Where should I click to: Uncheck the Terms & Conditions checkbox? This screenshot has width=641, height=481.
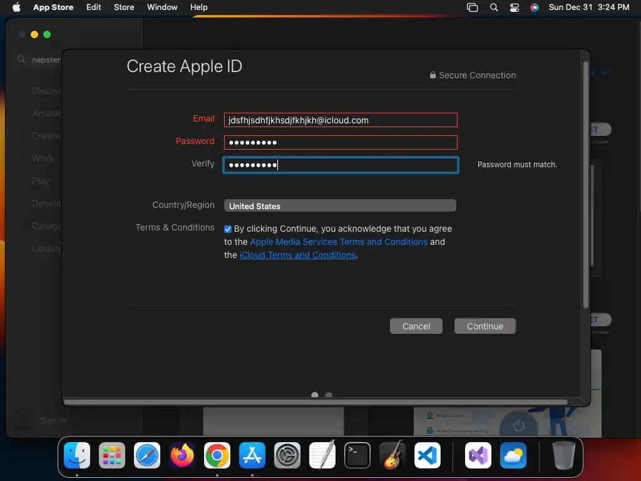[228, 229]
